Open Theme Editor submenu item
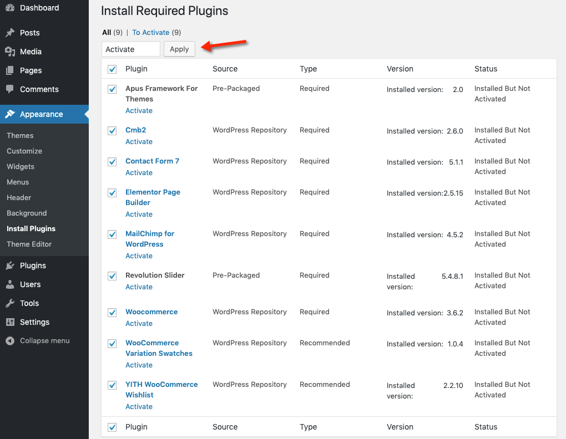The image size is (566, 439). (x=29, y=244)
